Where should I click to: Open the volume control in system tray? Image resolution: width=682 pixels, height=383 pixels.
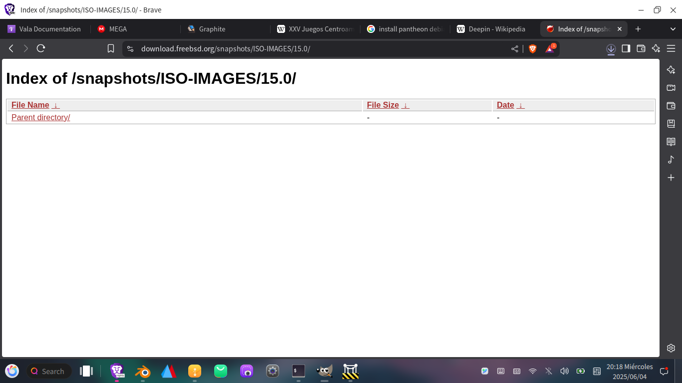(x=564, y=371)
